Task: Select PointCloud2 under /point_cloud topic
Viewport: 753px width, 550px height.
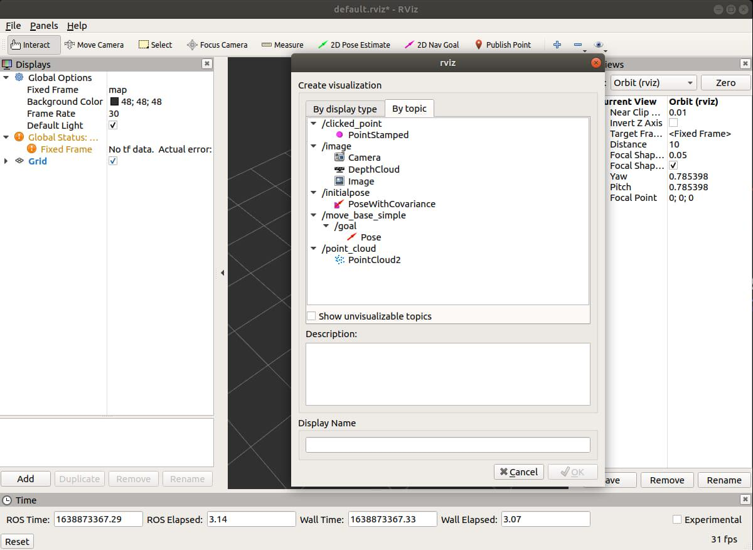Action: tap(374, 260)
